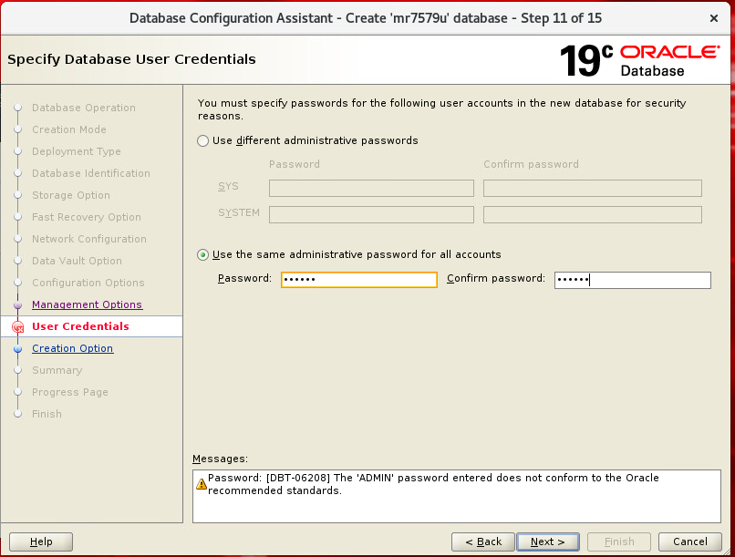Click the SYSTEM confirm password field
Image resolution: width=735 pixels, height=557 pixels.
coord(593,214)
